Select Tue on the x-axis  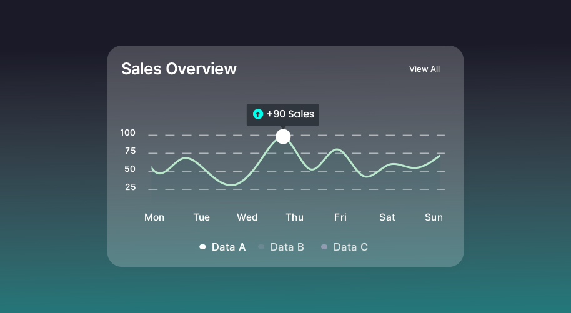click(201, 217)
